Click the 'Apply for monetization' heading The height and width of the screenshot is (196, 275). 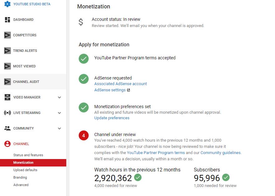tap(104, 44)
